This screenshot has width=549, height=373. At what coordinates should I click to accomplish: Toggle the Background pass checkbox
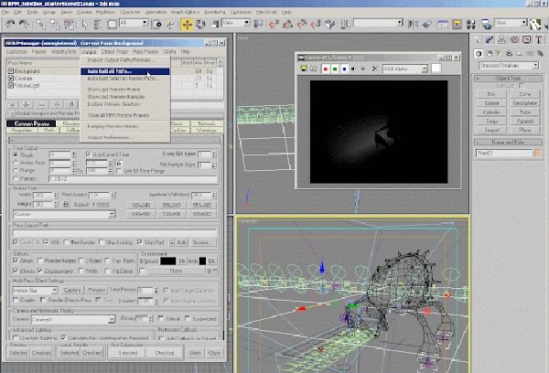(x=9, y=69)
